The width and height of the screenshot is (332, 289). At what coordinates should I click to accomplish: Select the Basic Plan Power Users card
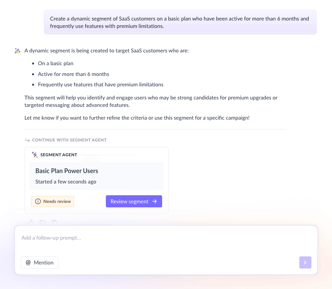click(96, 176)
